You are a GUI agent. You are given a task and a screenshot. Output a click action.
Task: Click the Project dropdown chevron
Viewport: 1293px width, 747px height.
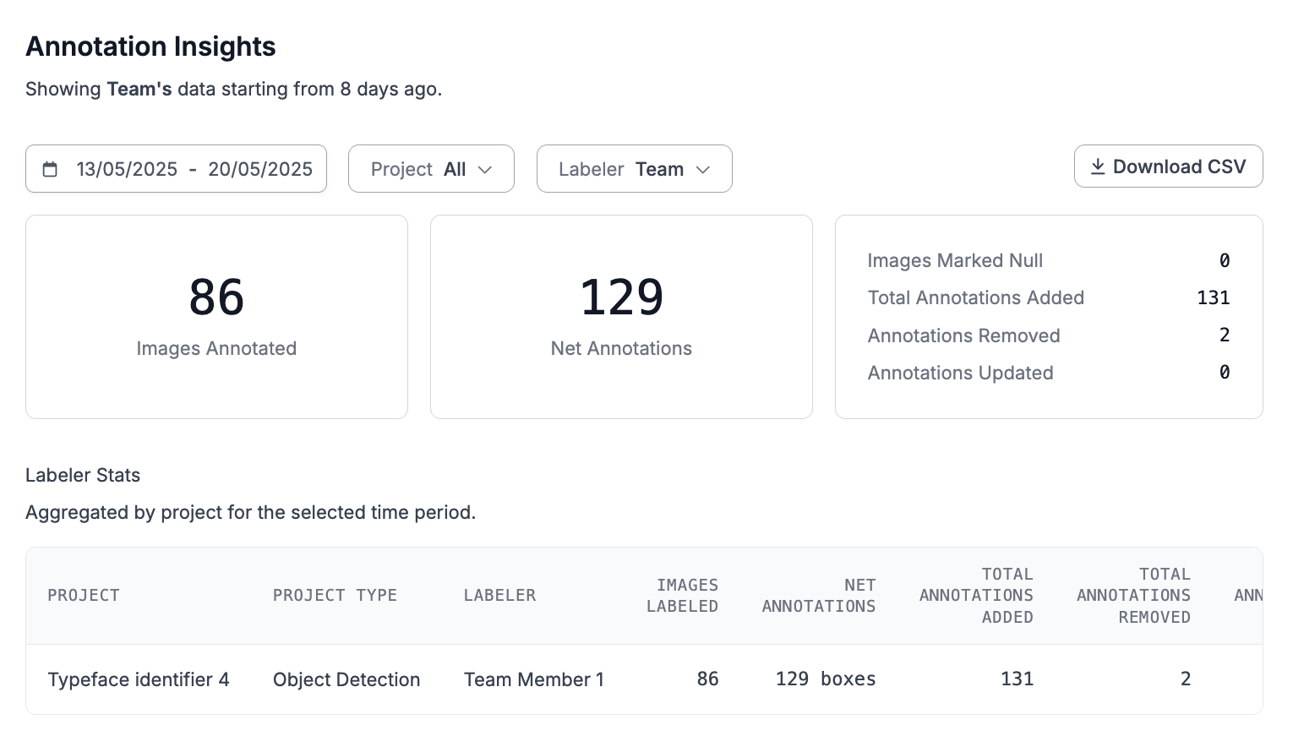click(485, 170)
